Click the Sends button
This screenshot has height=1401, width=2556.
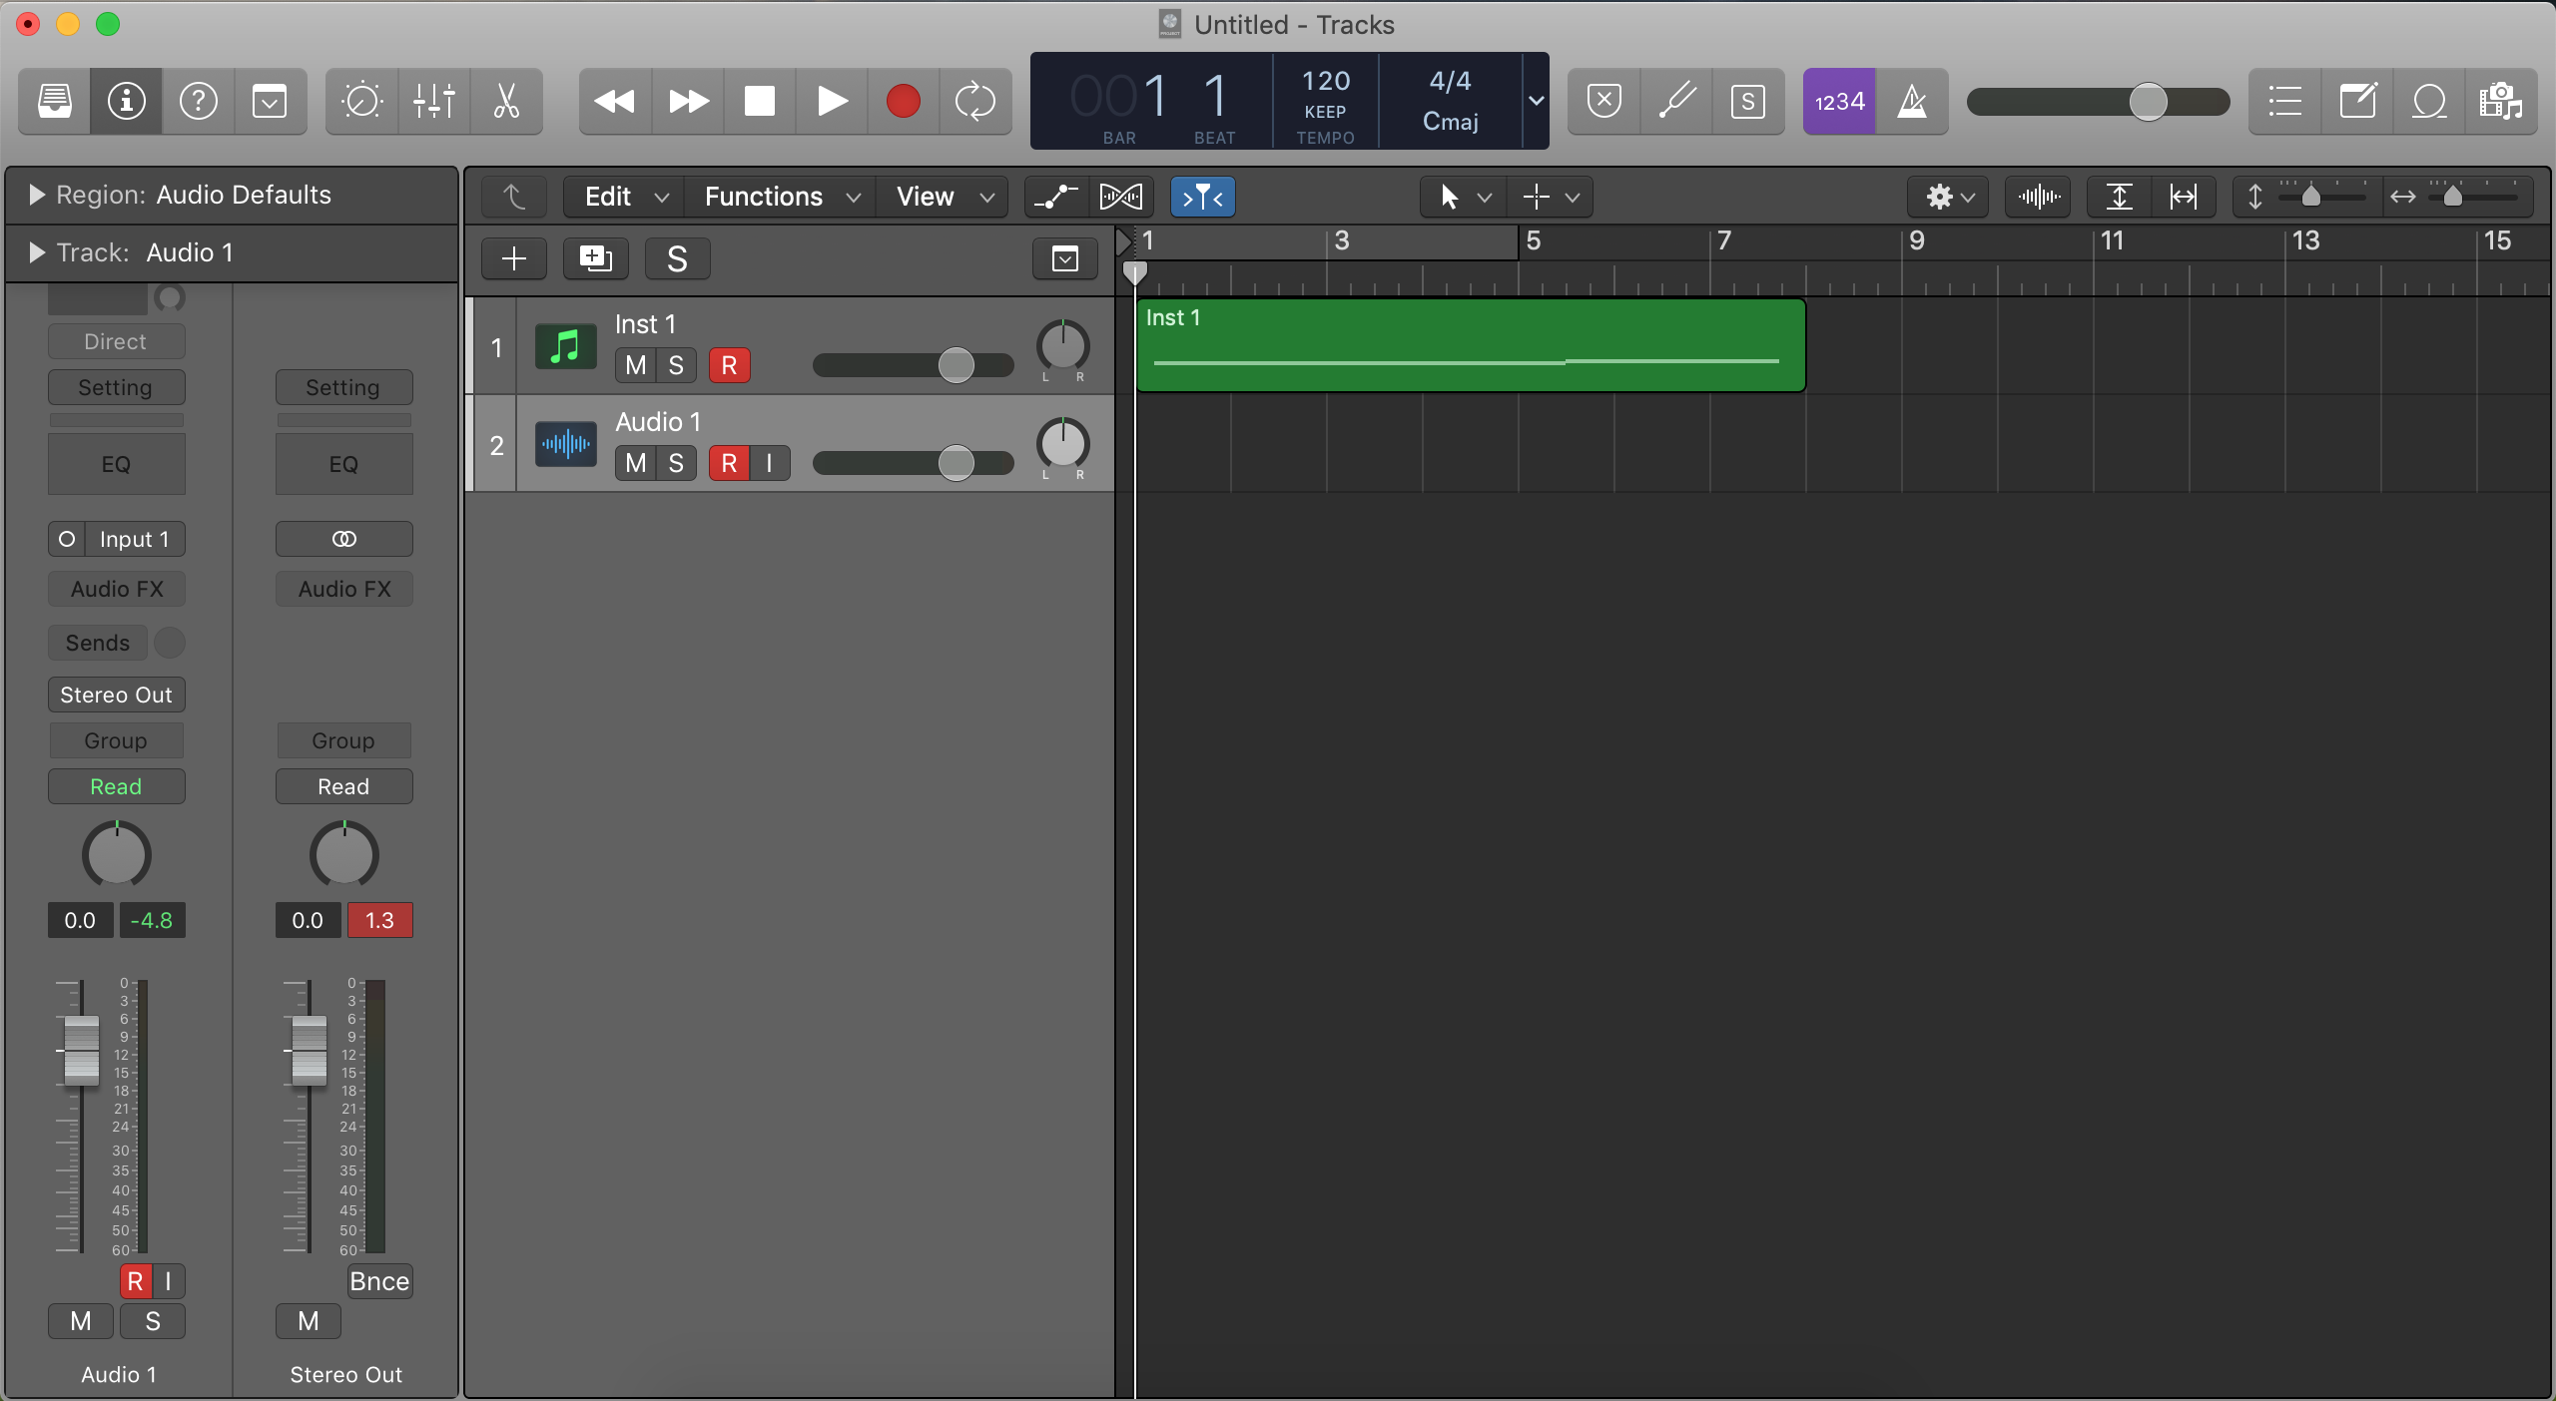(98, 643)
